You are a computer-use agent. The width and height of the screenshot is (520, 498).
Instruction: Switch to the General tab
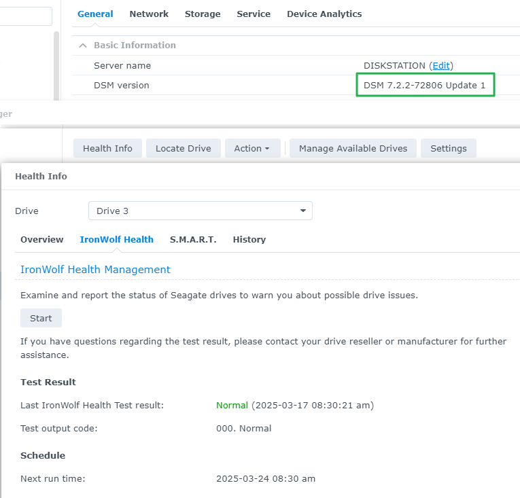click(95, 14)
